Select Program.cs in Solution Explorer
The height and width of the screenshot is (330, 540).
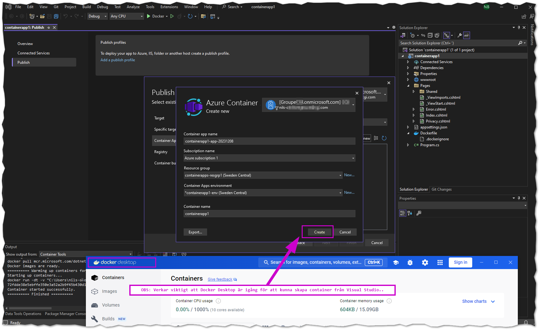coord(429,145)
